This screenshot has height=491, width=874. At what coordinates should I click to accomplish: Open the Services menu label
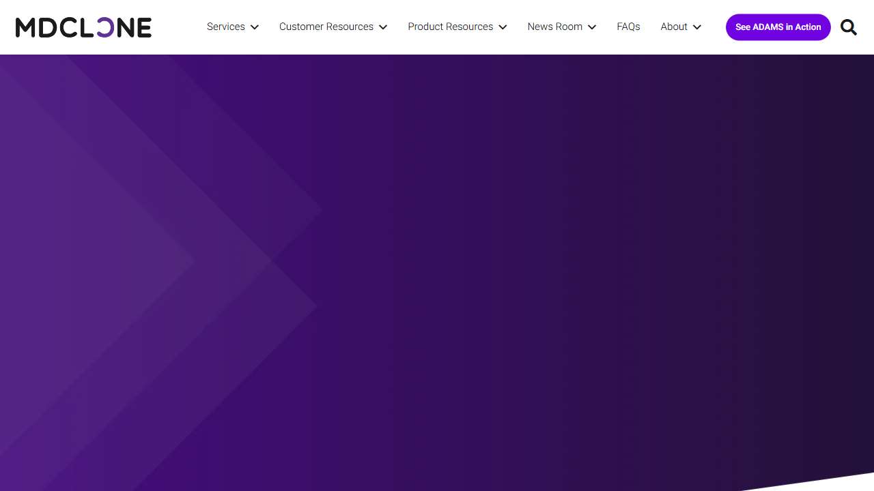[225, 27]
